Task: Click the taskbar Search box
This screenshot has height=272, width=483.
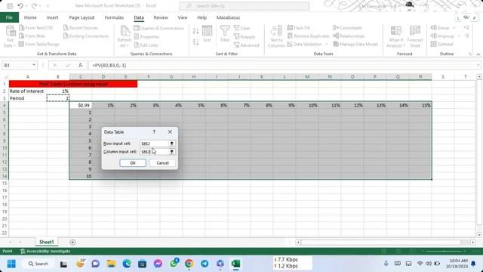Action: [38, 264]
